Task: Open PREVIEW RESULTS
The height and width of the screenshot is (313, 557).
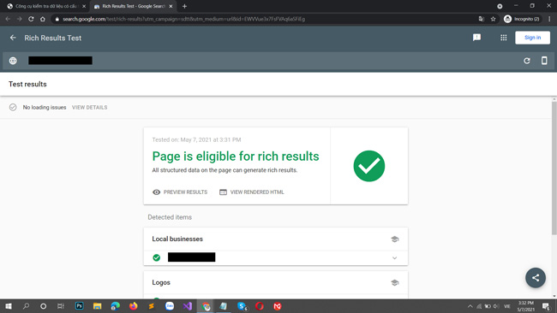Action: pos(180,192)
